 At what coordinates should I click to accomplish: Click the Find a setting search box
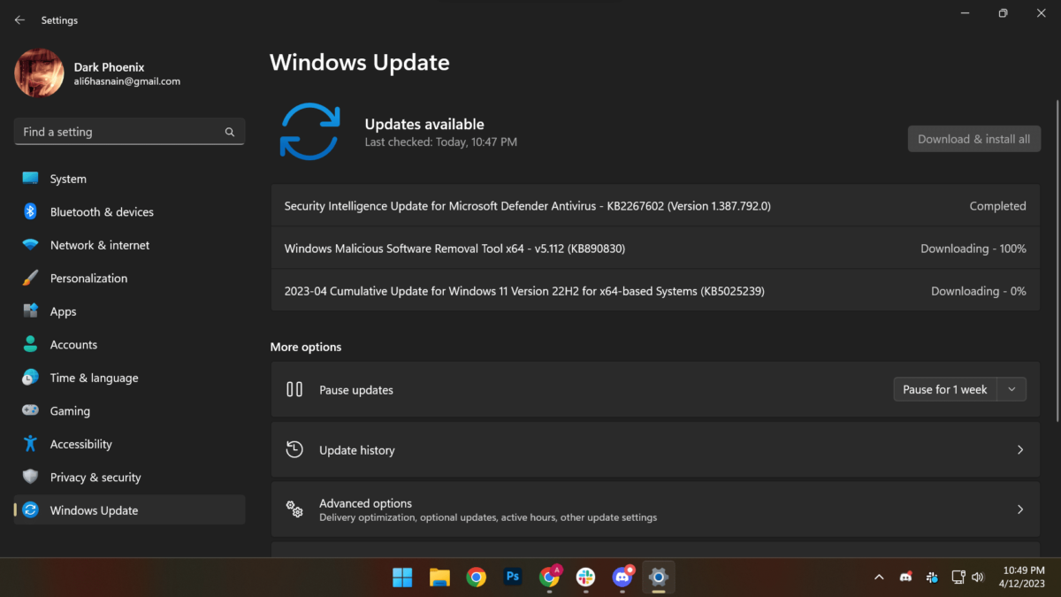point(129,132)
